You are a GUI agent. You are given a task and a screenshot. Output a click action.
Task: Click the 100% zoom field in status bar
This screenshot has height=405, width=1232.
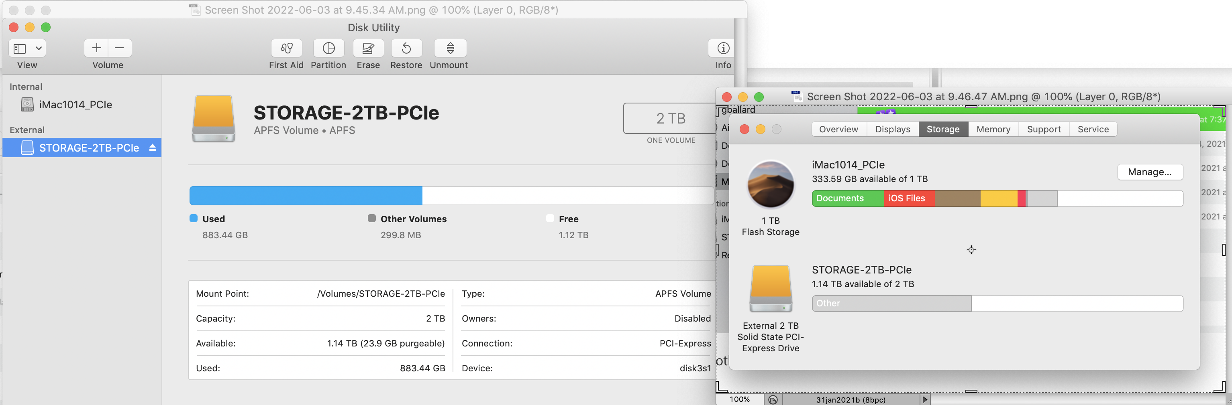coord(739,399)
